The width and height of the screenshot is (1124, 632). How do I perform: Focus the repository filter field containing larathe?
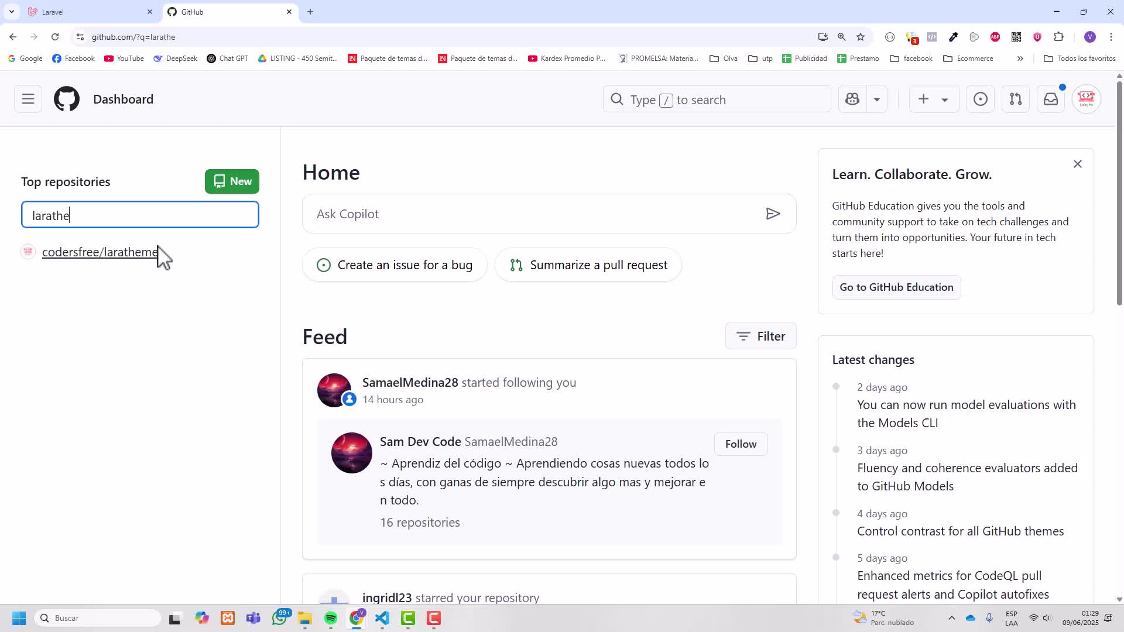point(140,215)
